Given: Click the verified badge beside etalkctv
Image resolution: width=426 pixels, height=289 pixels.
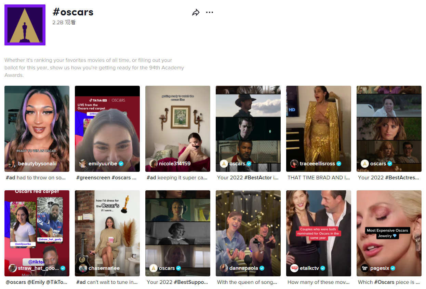Looking at the screenshot, I should tap(323, 268).
